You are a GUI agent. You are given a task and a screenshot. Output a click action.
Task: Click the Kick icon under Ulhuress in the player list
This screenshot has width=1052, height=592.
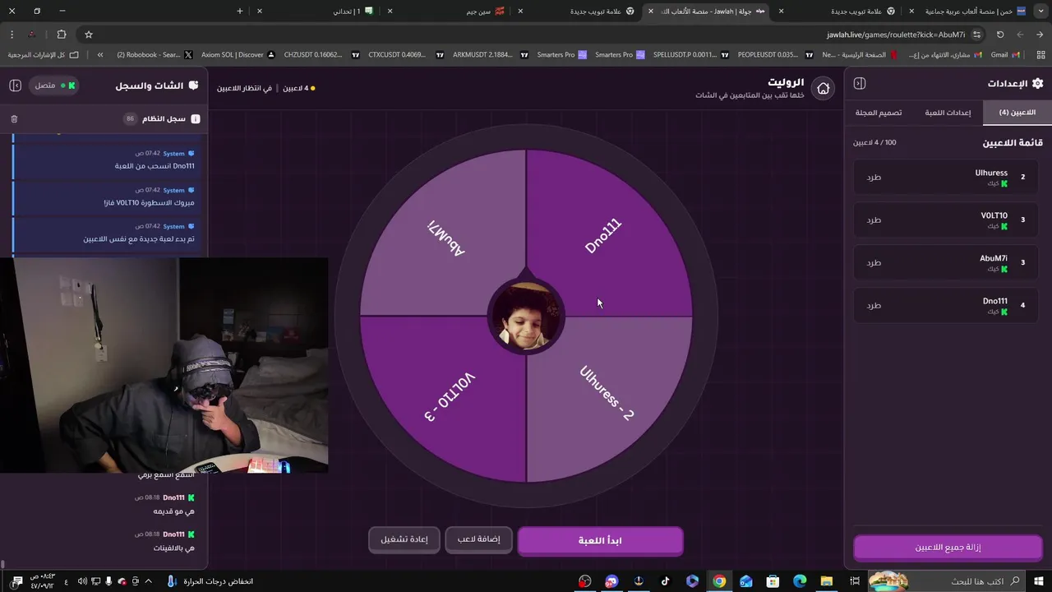(1004, 183)
